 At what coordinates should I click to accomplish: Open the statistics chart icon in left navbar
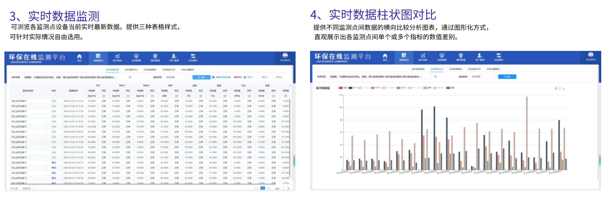click(117, 57)
